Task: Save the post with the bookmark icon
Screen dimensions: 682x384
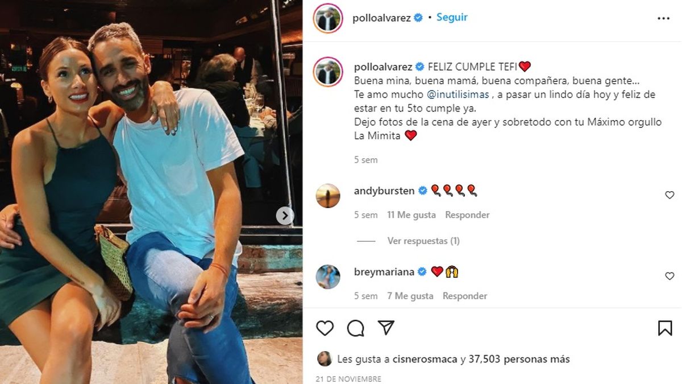Action: click(665, 328)
